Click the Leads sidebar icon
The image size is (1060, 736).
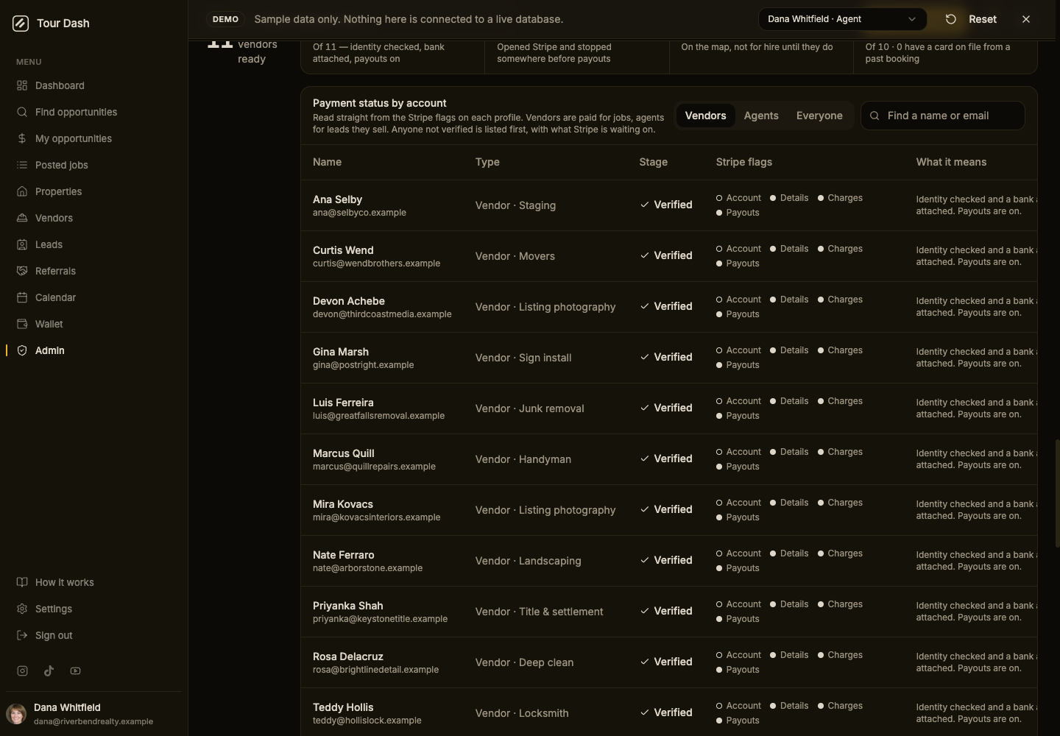click(22, 245)
